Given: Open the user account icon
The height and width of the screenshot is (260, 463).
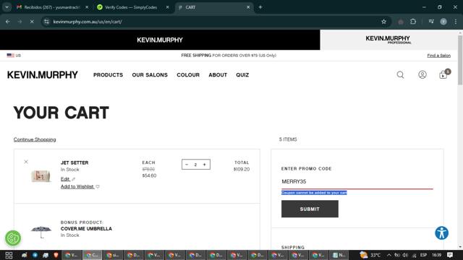Looking at the screenshot, I should [422, 75].
